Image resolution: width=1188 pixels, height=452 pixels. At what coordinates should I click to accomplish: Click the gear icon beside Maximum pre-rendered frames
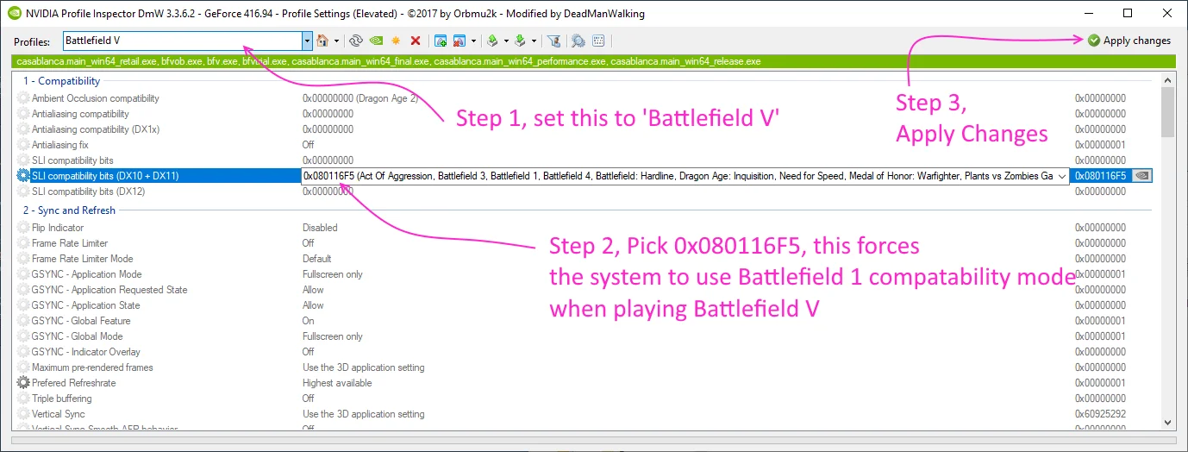(x=23, y=367)
